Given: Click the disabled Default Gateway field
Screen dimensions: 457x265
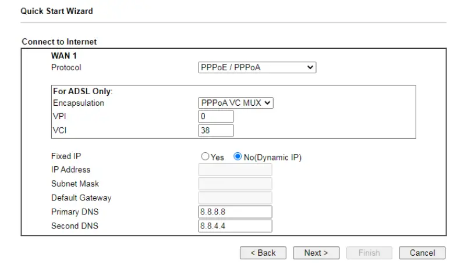Looking at the screenshot, I should [235, 198].
